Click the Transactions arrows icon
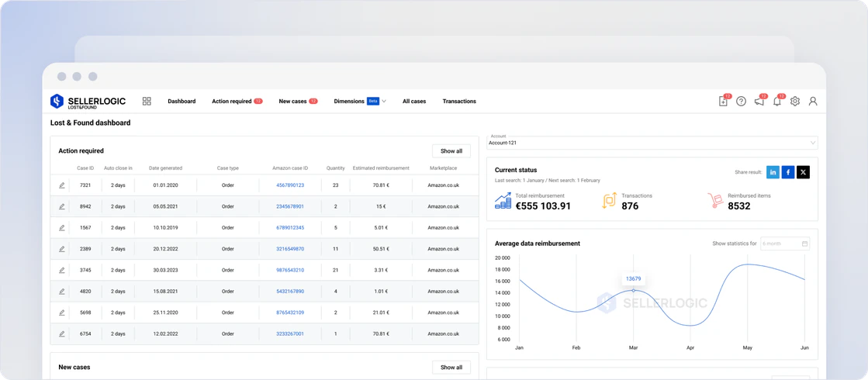 tap(609, 201)
